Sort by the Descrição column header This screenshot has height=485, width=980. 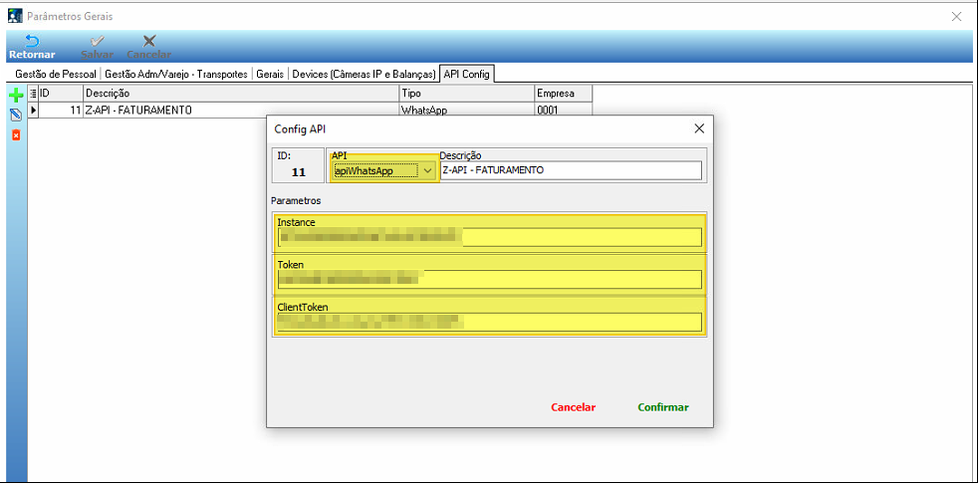(241, 94)
